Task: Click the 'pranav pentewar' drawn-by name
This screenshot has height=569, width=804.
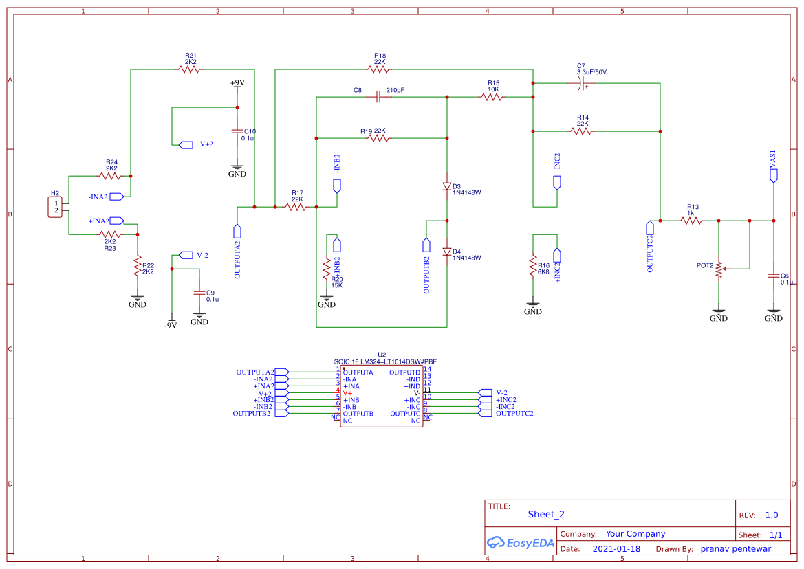Action: click(x=735, y=549)
